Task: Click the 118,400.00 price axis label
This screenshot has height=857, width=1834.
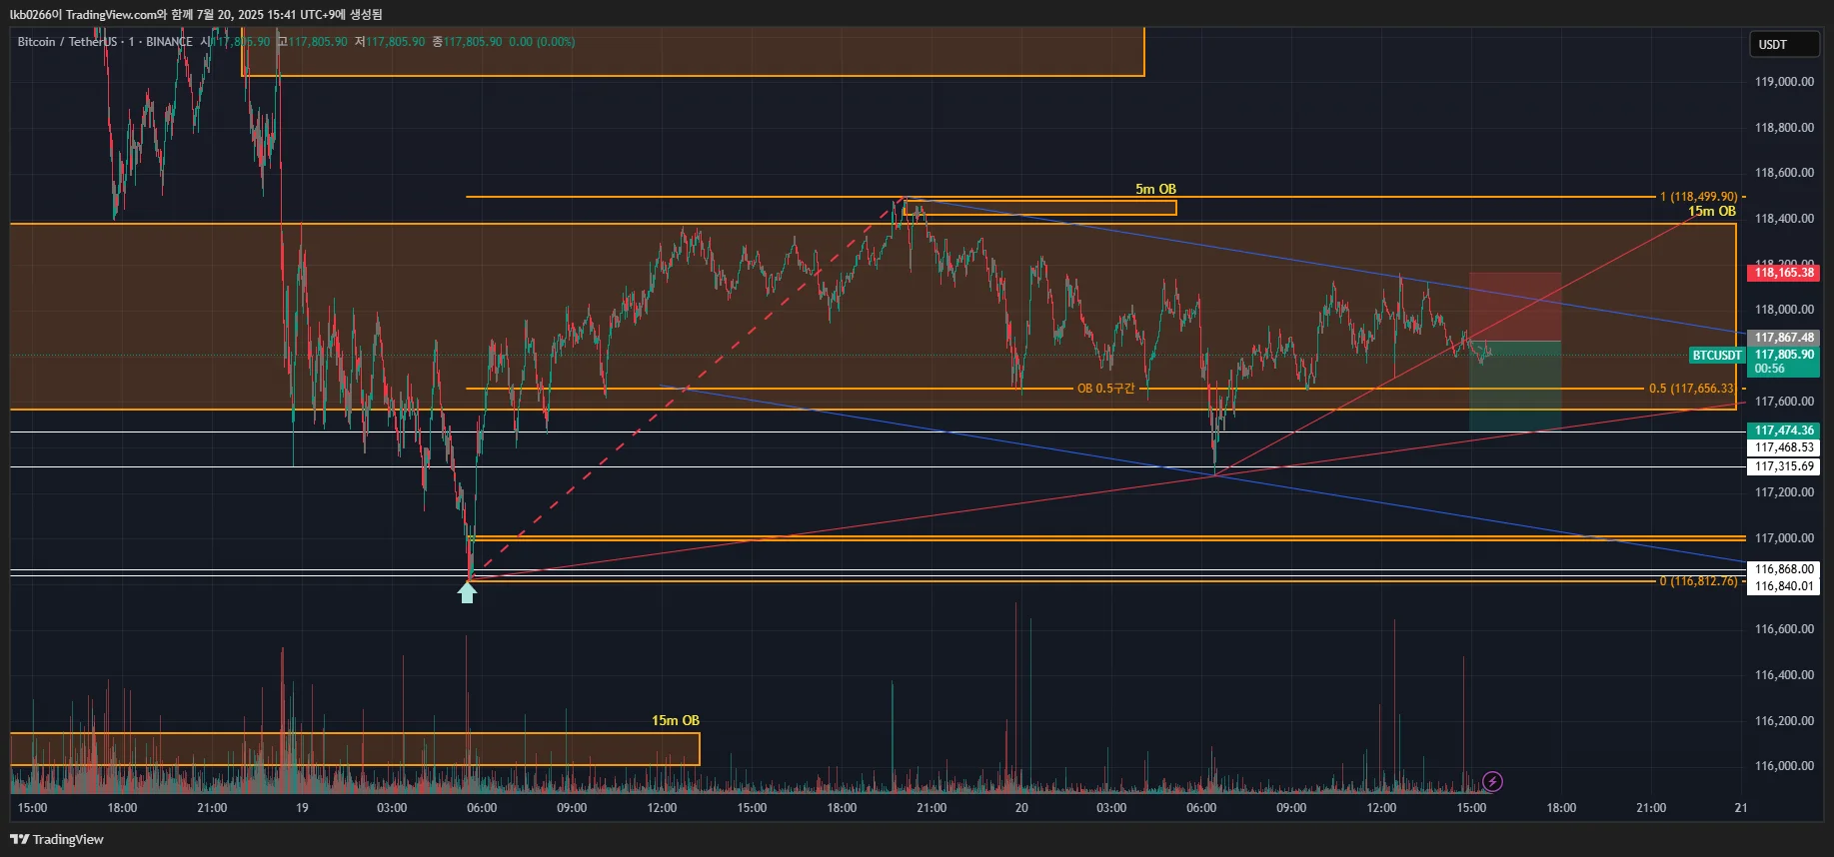Action: click(x=1784, y=219)
